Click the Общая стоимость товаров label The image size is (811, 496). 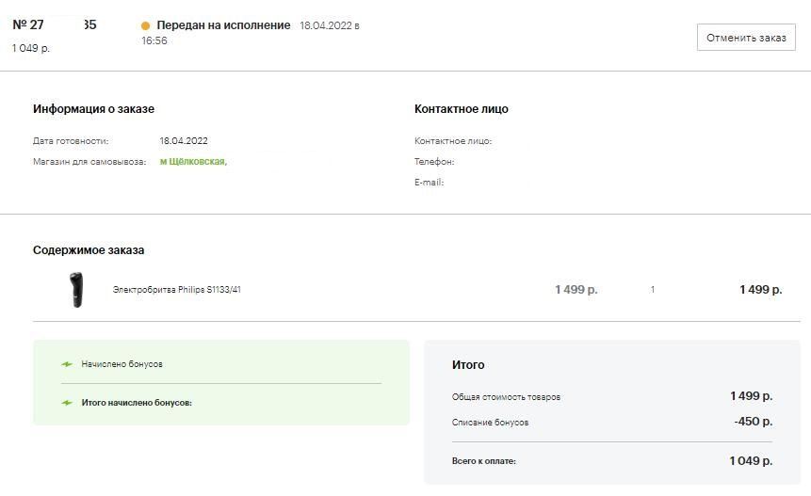pos(506,397)
